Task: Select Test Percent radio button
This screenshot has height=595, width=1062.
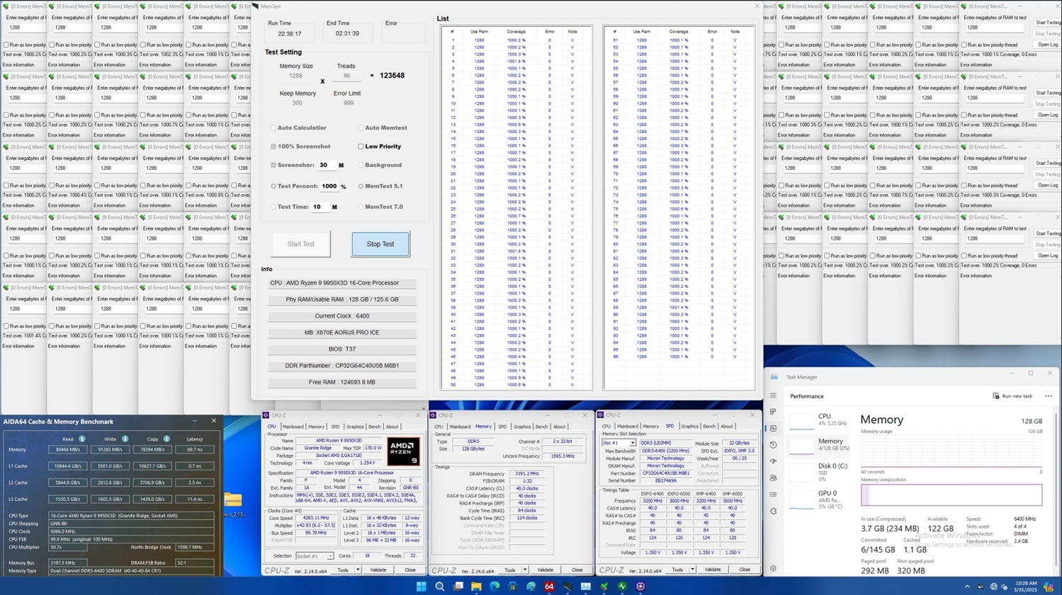Action: pos(273,186)
